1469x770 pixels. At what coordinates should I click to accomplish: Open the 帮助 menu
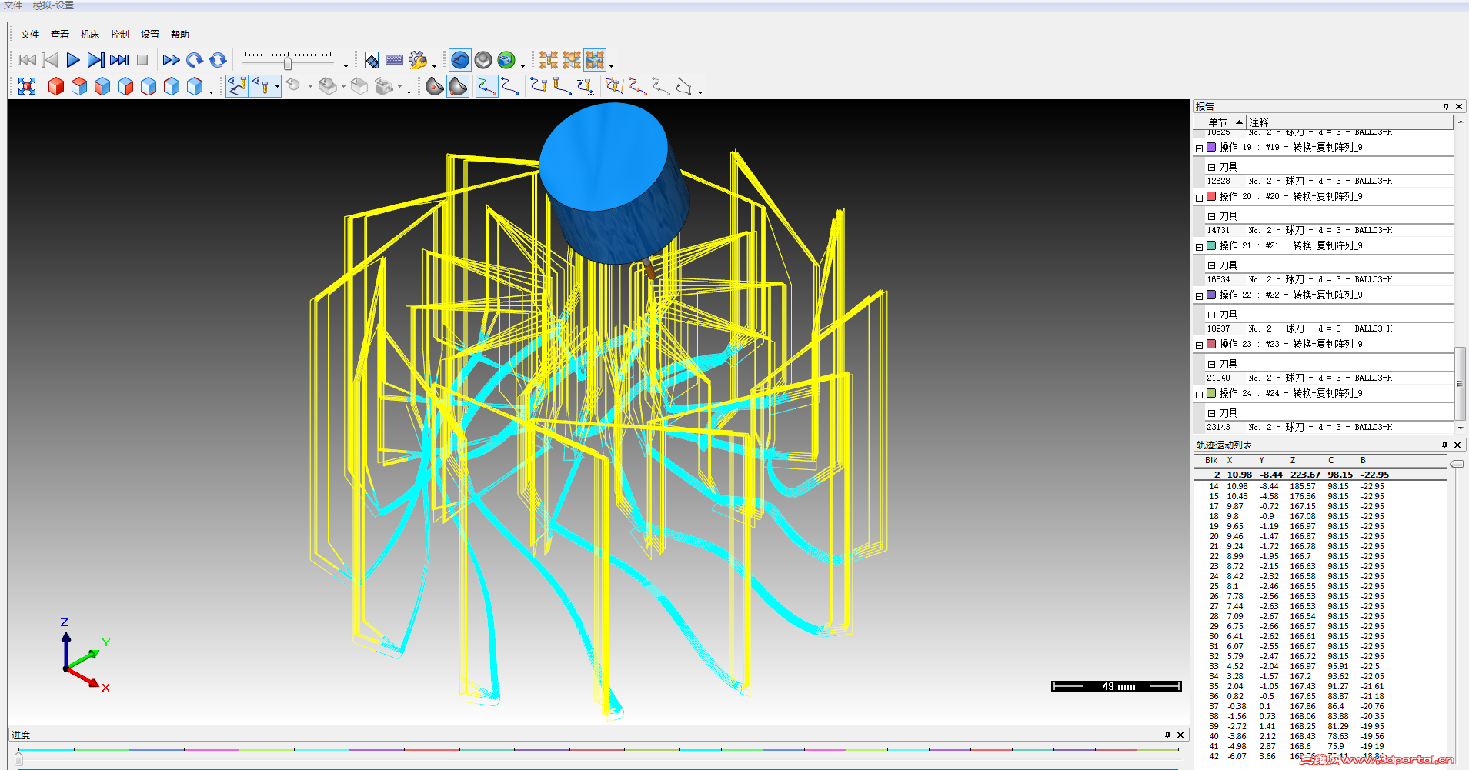click(180, 35)
